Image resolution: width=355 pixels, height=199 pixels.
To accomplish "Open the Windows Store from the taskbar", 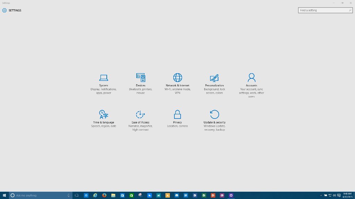I will pos(122,195).
